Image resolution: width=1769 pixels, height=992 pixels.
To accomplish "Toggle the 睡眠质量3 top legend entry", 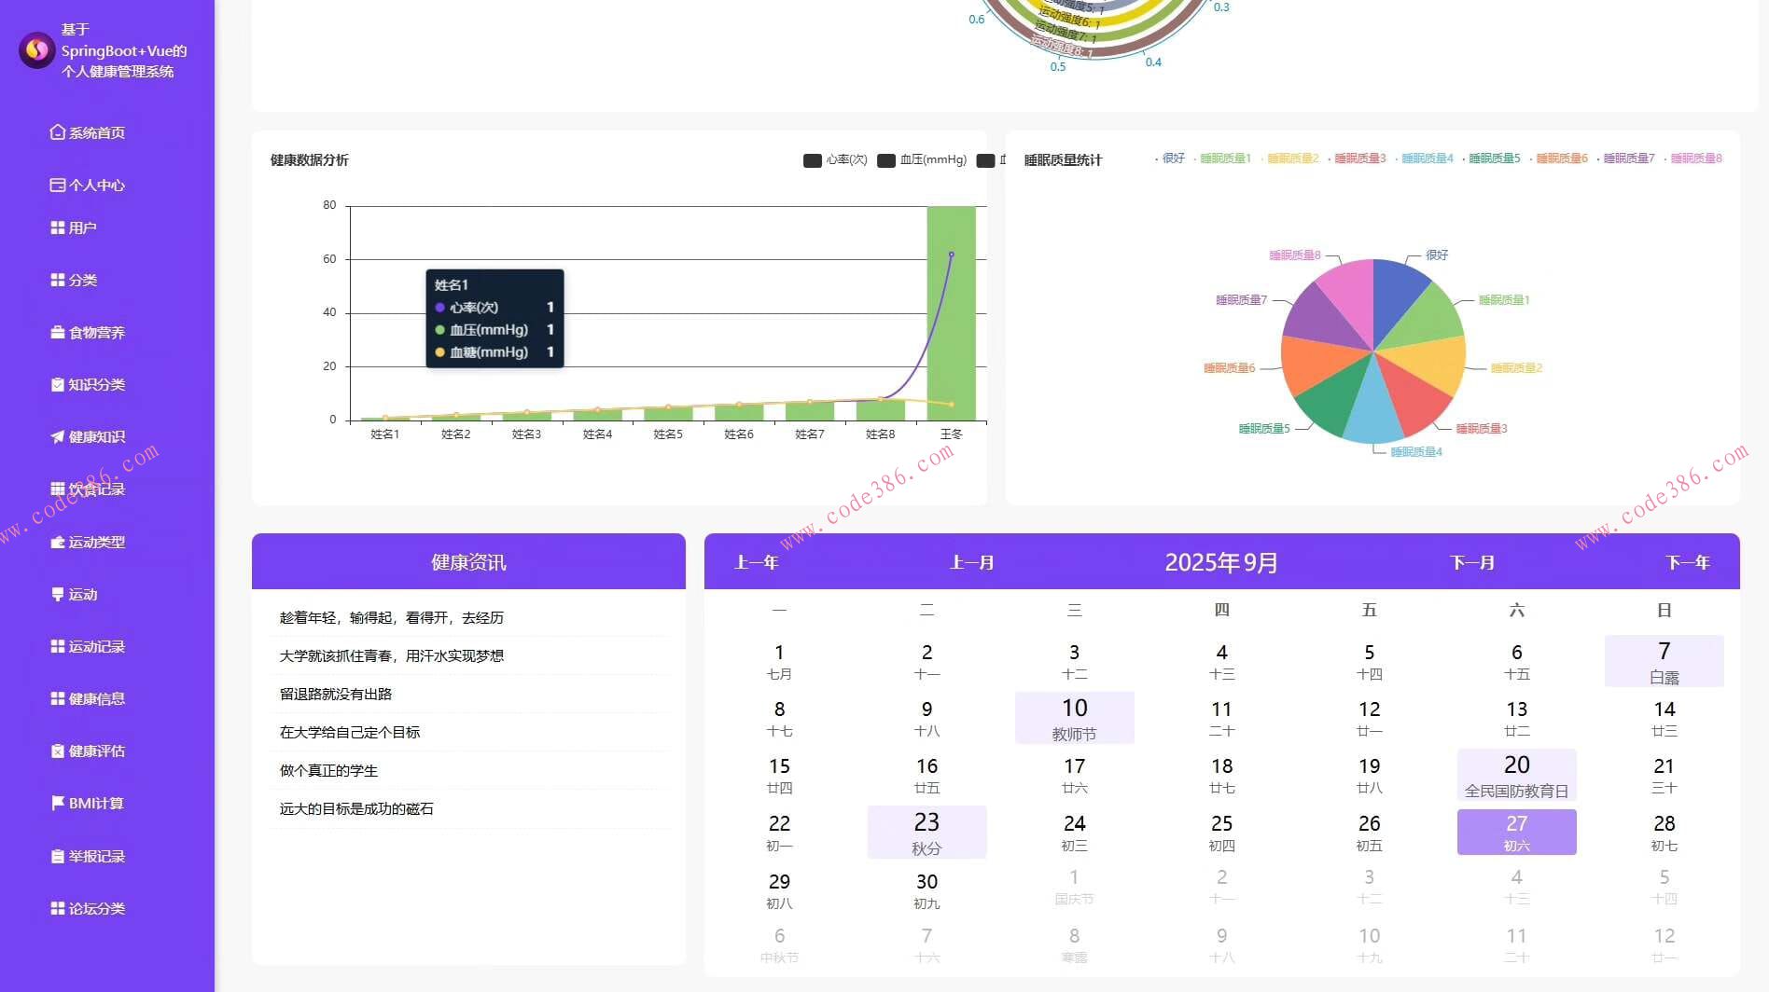I will coord(1357,158).
